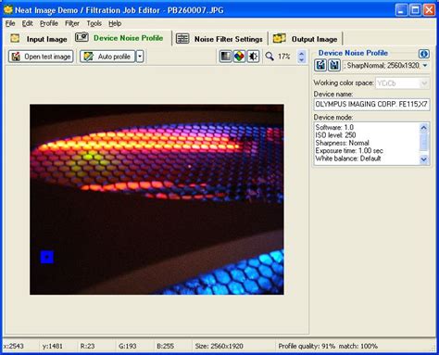Click the Open test image button
439x355 pixels.
pos(41,57)
